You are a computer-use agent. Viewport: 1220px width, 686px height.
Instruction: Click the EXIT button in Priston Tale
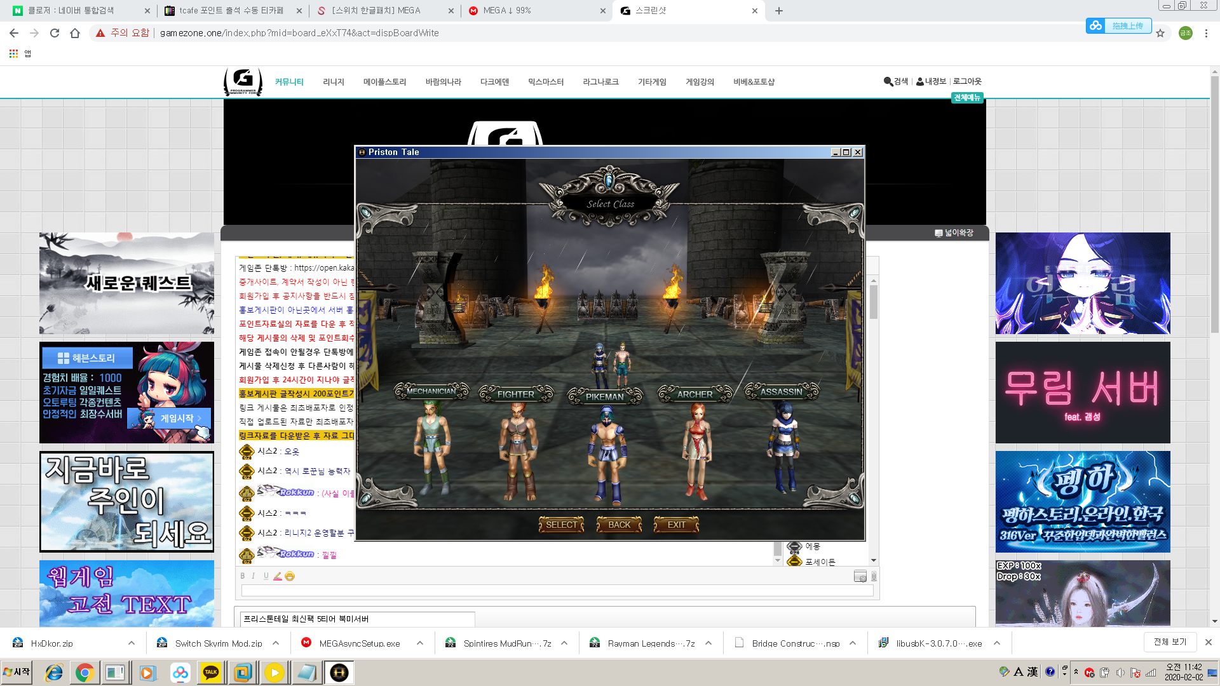click(x=676, y=525)
